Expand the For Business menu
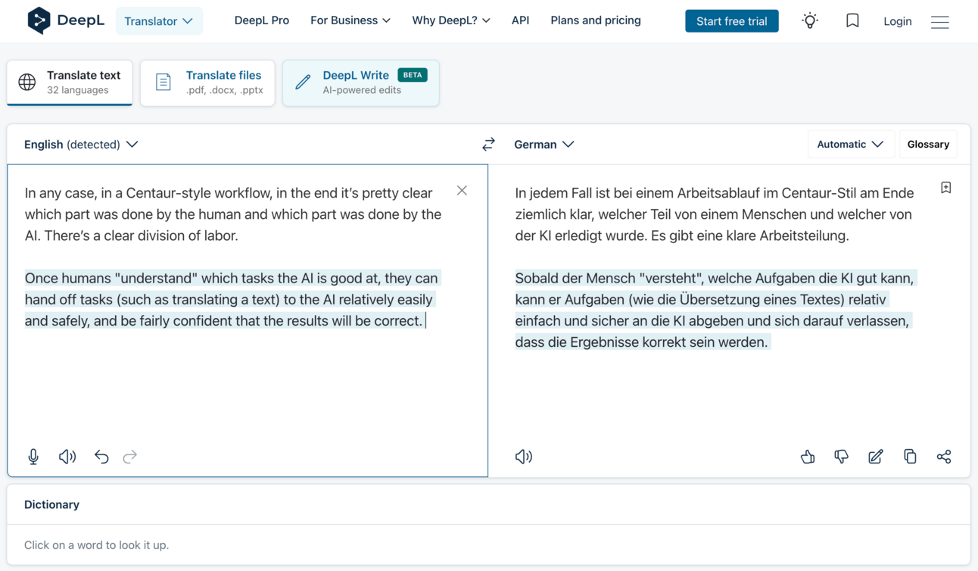The width and height of the screenshot is (978, 571). click(350, 20)
